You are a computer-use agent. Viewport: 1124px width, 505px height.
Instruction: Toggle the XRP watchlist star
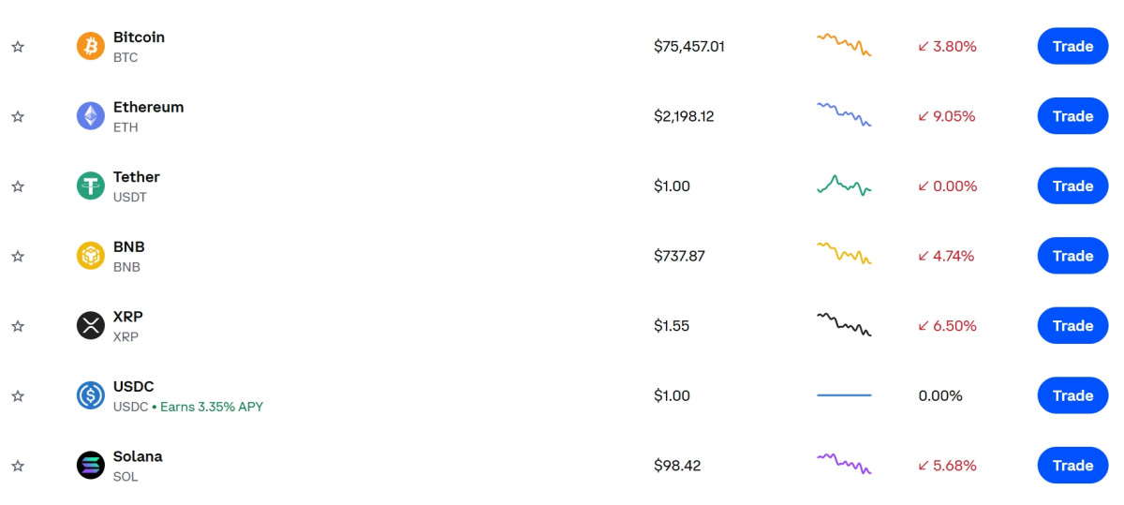tap(18, 326)
